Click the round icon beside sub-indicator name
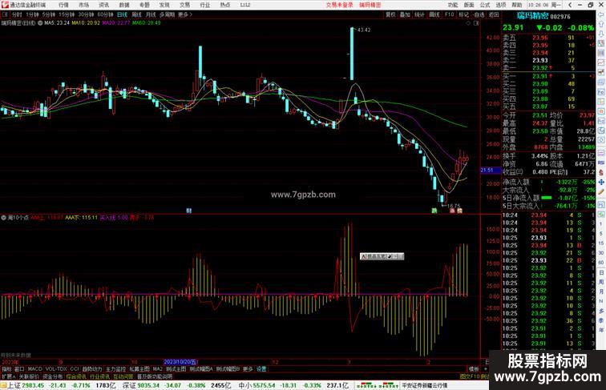Screen dimensions: 606x390 click(x=3, y=218)
